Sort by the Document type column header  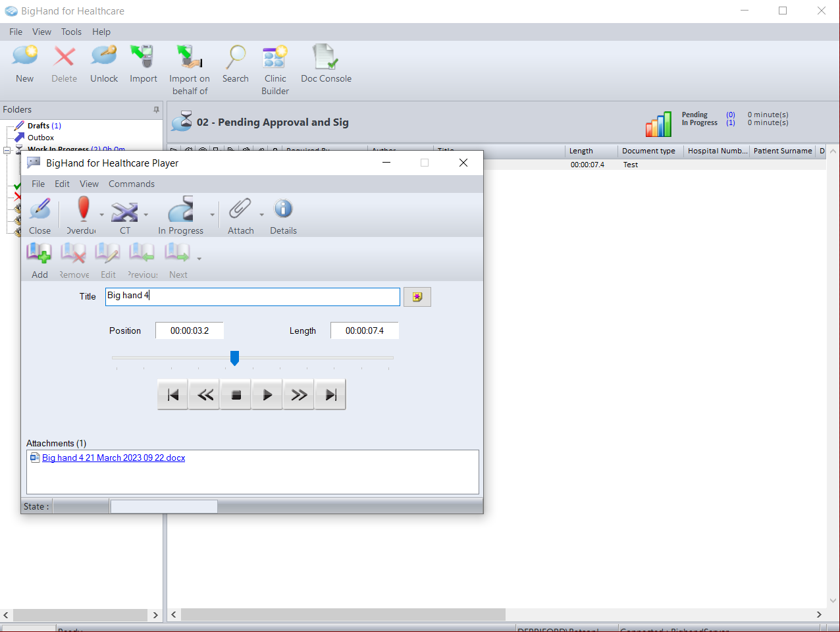coord(650,151)
